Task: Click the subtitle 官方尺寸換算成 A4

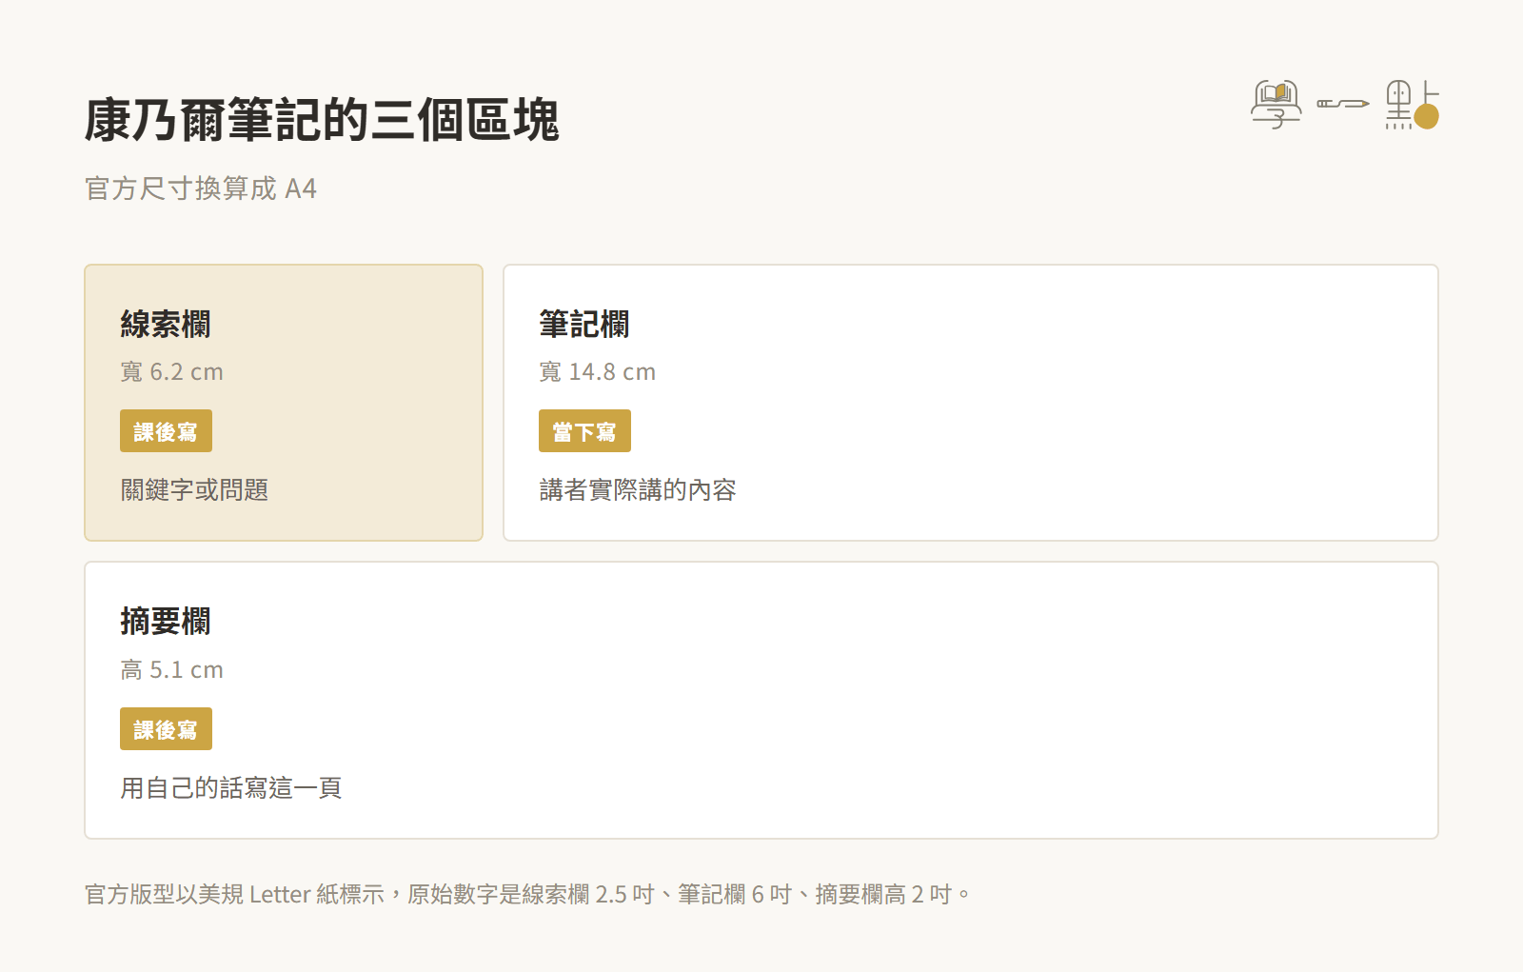Action: coord(201,188)
